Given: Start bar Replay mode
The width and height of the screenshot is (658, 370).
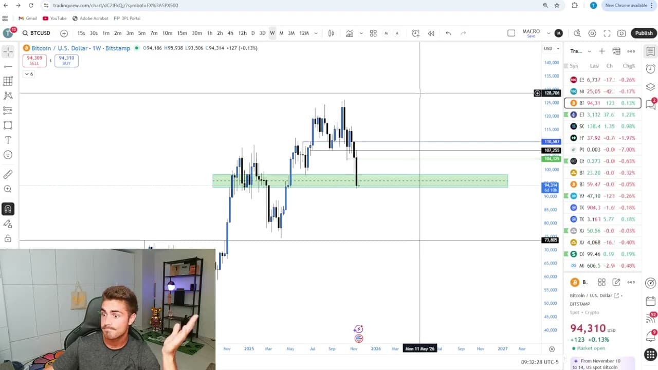Looking at the screenshot, I should [431, 33].
